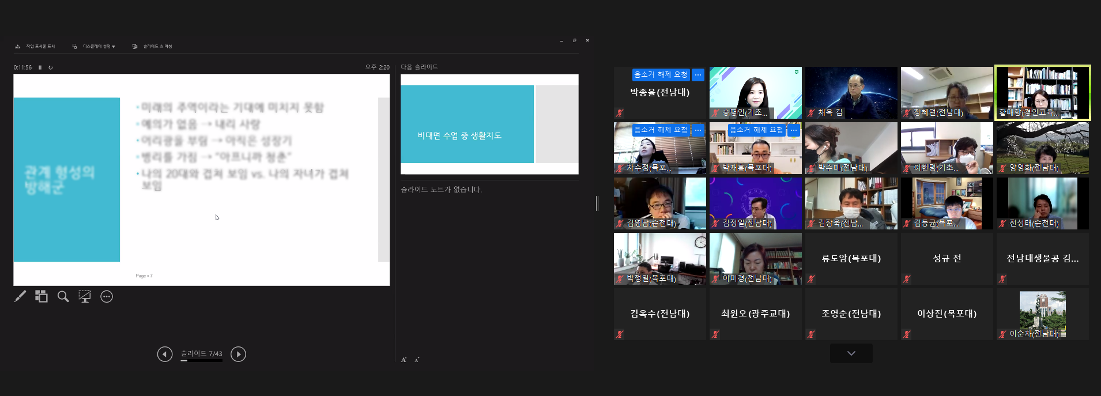Screen dimensions: 1101x396
Task: Click the zoom into slide magnifier
Action: [x=63, y=296]
